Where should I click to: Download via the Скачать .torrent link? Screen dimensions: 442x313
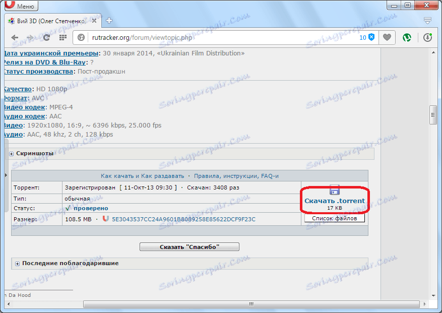coord(334,201)
